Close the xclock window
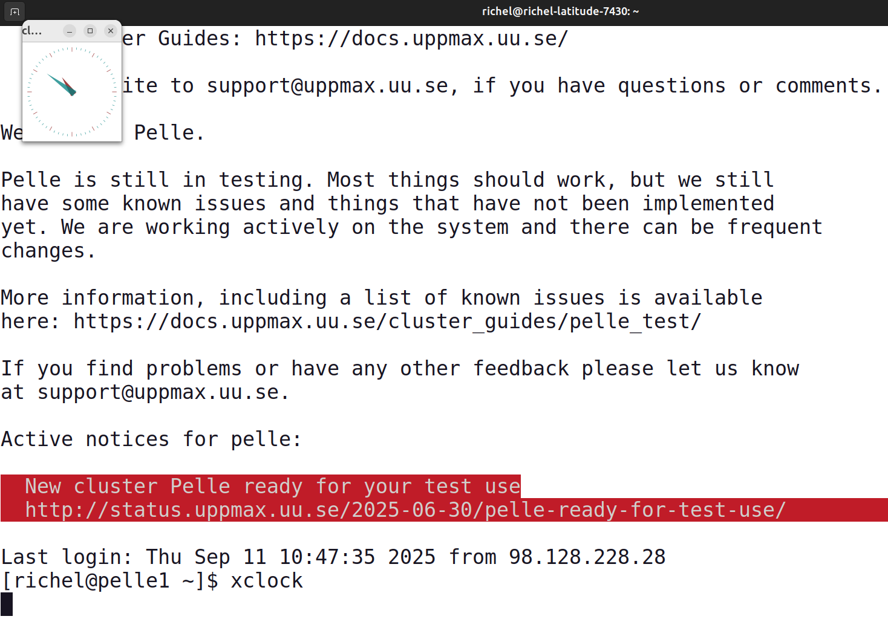The image size is (888, 622). pyautogui.click(x=111, y=31)
